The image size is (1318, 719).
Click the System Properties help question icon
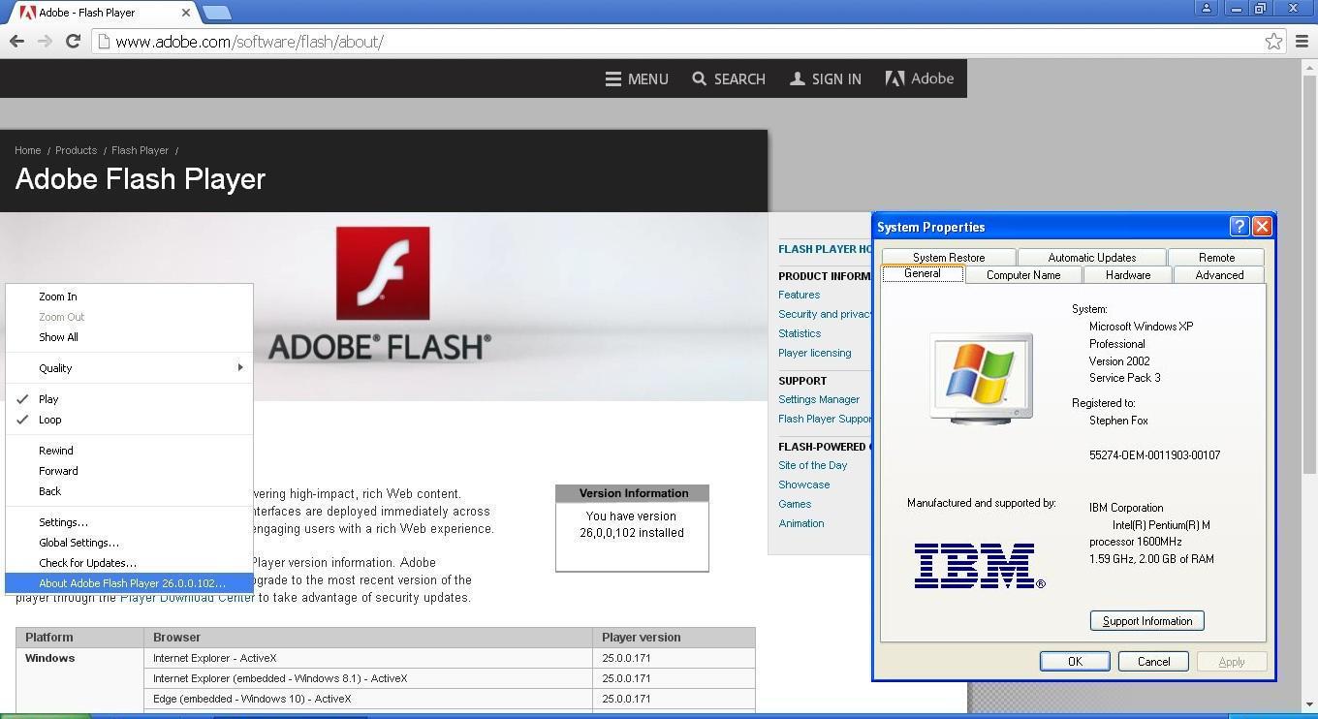[x=1239, y=226]
